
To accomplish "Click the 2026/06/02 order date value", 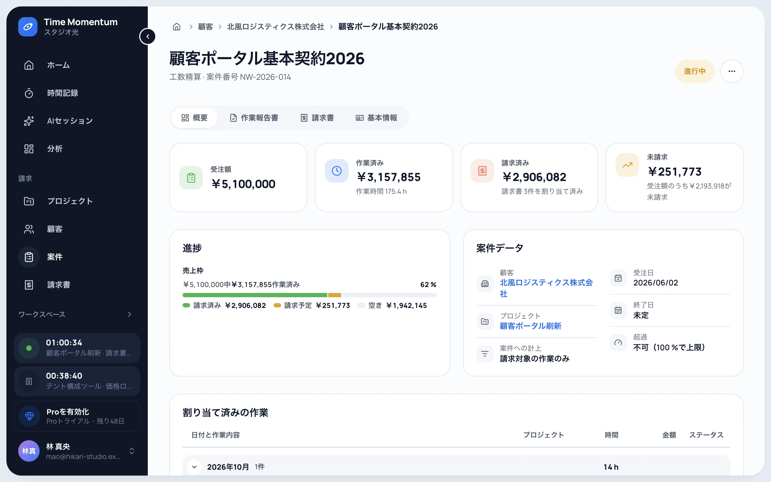I will (x=655, y=283).
